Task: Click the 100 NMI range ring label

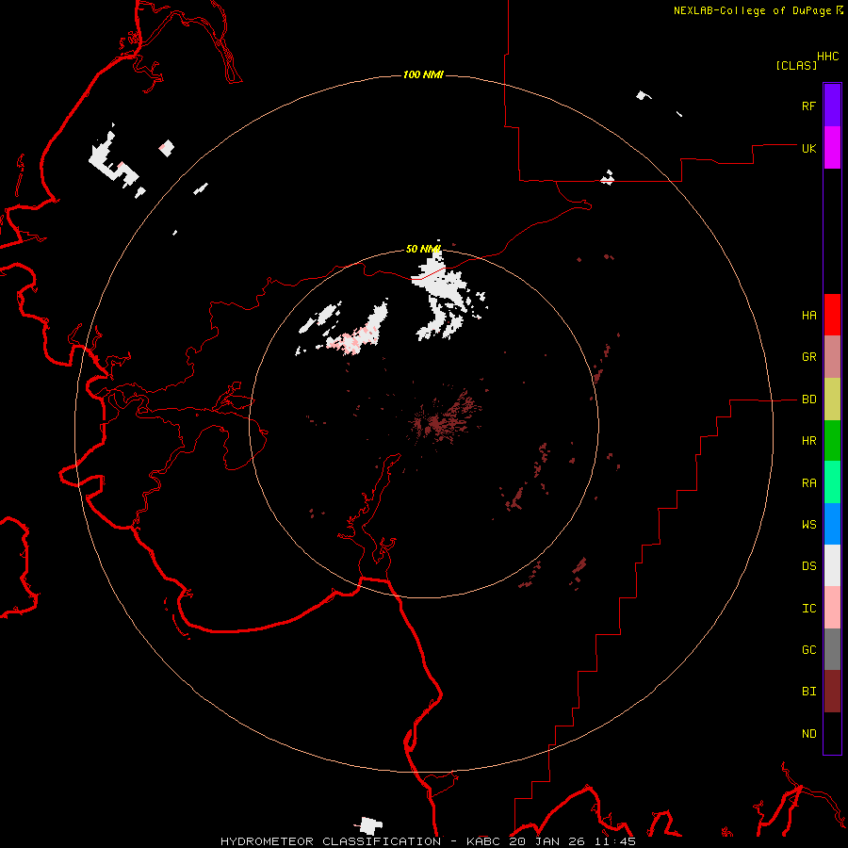Action: (423, 74)
